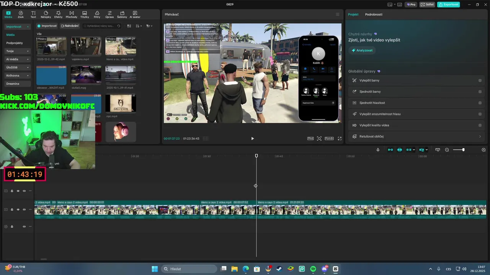Collapse the Importovat section
Viewport: 490px width, 275px height.
pyautogui.click(x=18, y=27)
